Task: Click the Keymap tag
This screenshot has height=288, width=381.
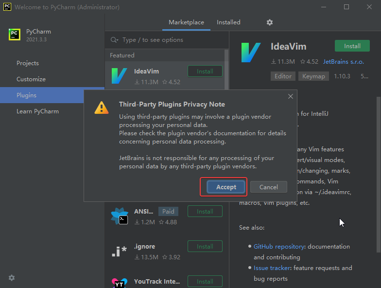Action: (313, 76)
